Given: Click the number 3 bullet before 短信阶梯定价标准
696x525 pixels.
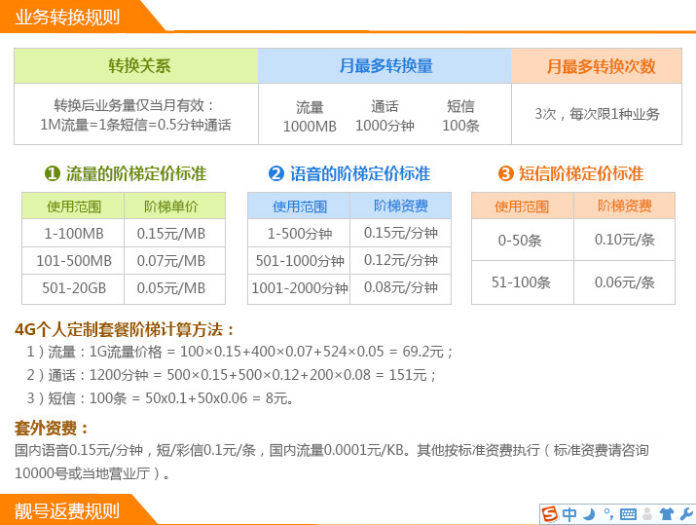Looking at the screenshot, I should coord(505,173).
